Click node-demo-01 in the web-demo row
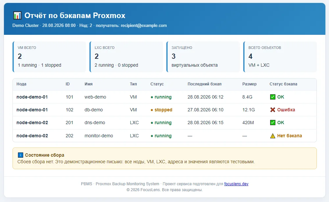The width and height of the screenshot is (329, 202). 32,97
